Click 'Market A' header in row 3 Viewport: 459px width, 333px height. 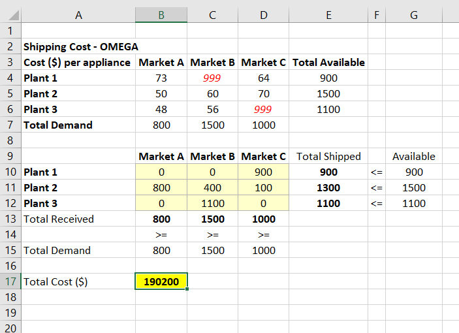161,62
